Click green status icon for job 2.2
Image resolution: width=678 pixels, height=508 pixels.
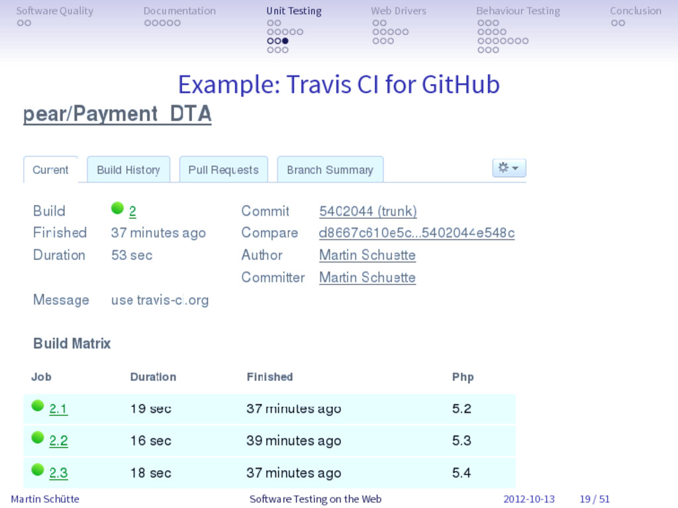[x=38, y=438]
